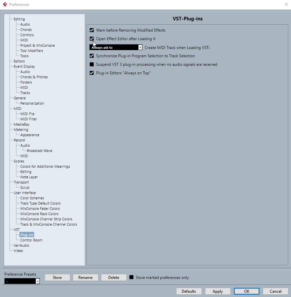Select Tracks under Event Display
Image resolution: width=291 pixels, height=297 pixels.
click(x=25, y=93)
